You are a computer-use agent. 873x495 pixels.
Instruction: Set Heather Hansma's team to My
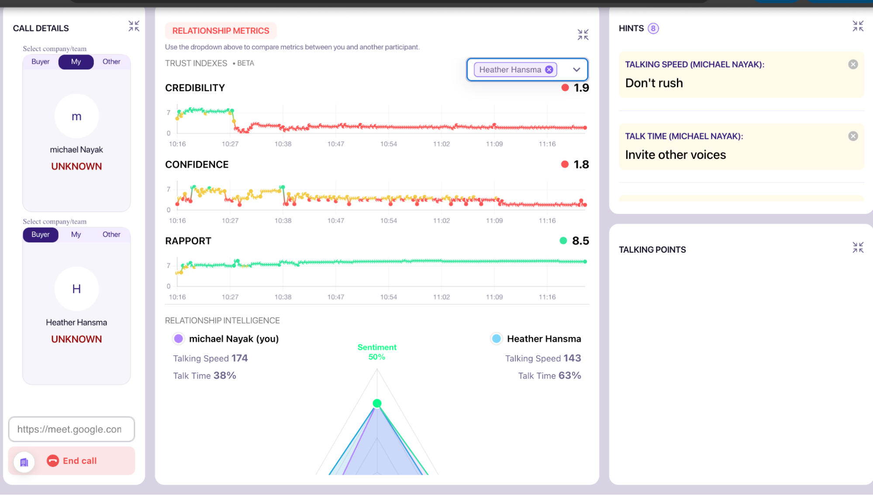click(x=76, y=234)
